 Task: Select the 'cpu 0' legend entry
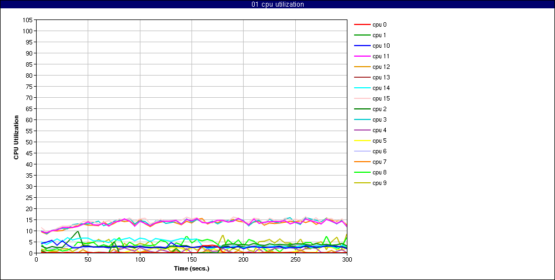(x=370, y=25)
